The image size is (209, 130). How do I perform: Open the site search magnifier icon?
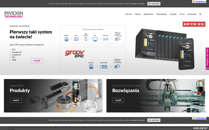[x=200, y=14]
